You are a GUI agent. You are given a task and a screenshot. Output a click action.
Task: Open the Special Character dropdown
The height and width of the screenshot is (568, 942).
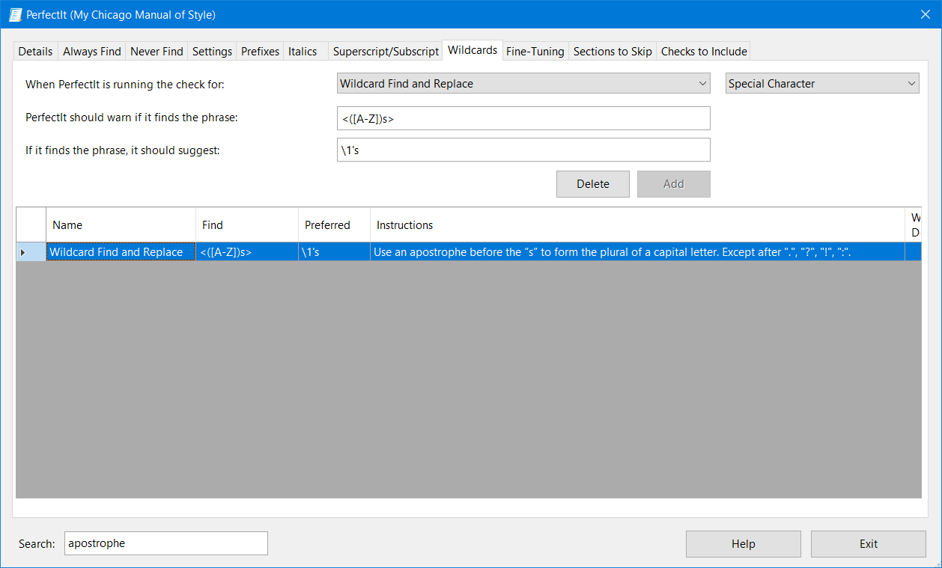coord(822,84)
